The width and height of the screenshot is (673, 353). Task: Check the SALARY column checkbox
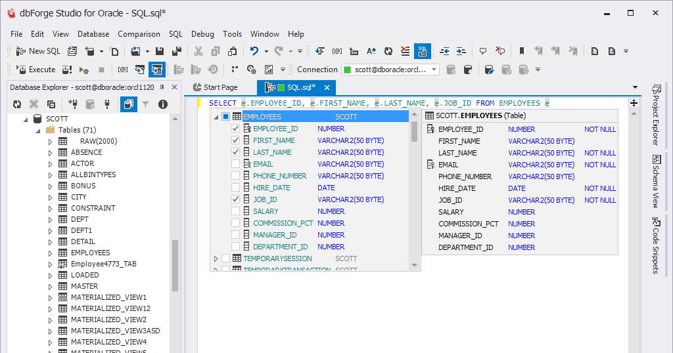(235, 211)
